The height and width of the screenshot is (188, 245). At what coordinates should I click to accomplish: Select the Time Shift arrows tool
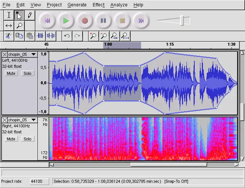9,25
